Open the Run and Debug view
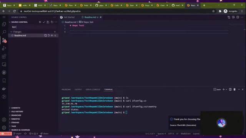The width and height of the screenshot is (246, 138). click(x=4, y=48)
